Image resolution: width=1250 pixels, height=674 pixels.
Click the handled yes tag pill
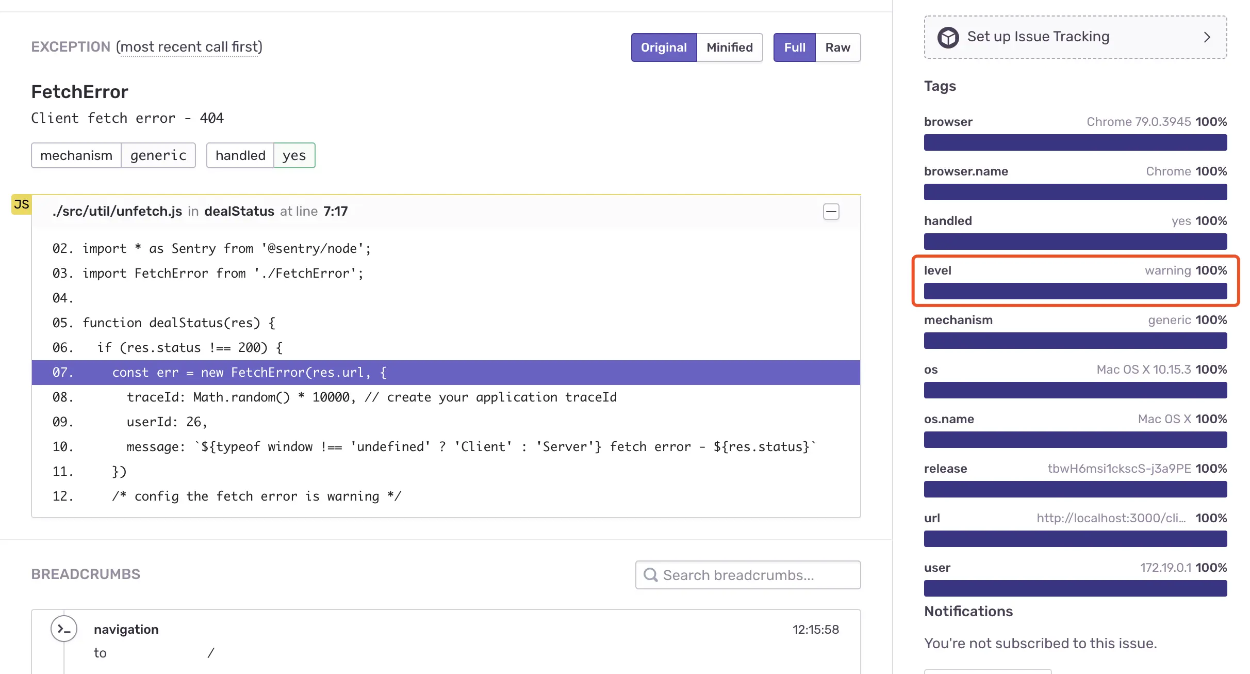(260, 155)
